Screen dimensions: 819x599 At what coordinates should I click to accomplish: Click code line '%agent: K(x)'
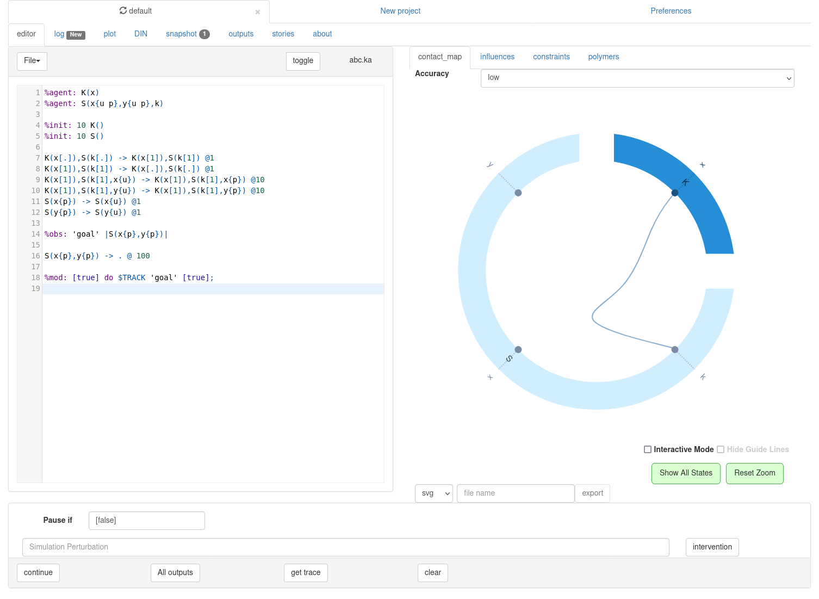click(x=72, y=93)
